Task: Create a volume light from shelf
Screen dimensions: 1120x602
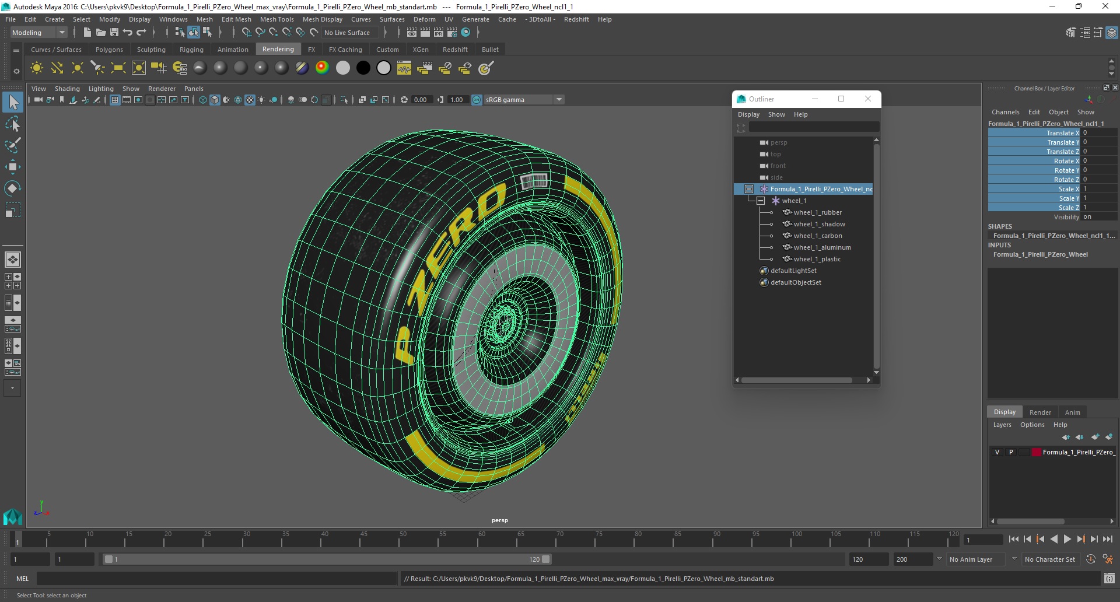Action: pos(139,68)
